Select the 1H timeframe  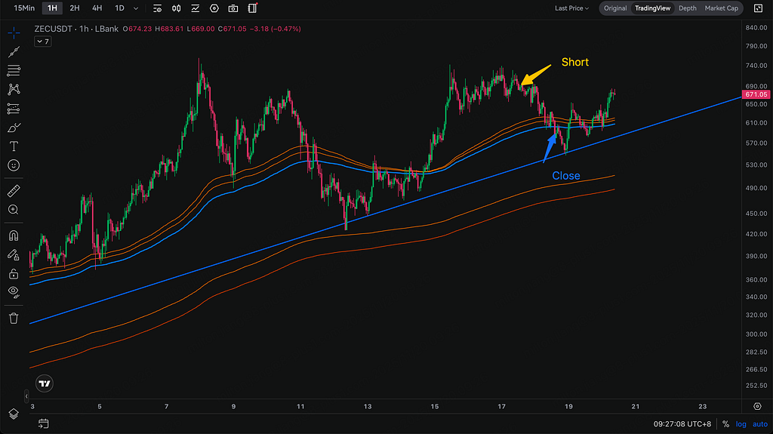[52, 8]
